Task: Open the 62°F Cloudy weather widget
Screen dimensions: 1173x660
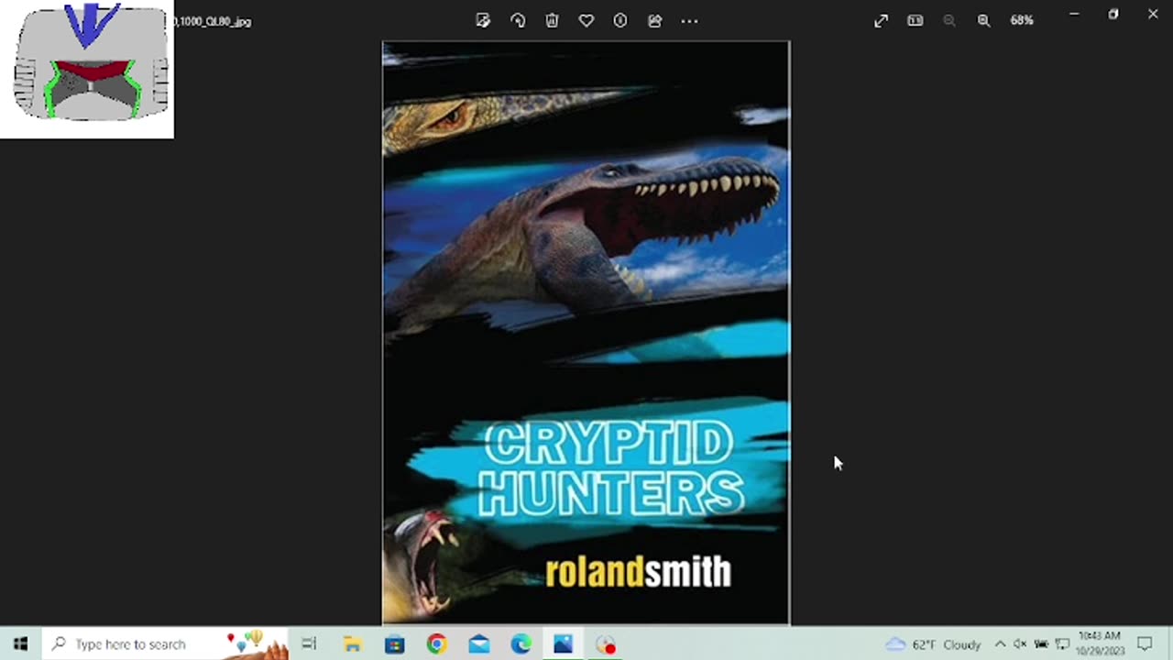Action: click(x=934, y=644)
